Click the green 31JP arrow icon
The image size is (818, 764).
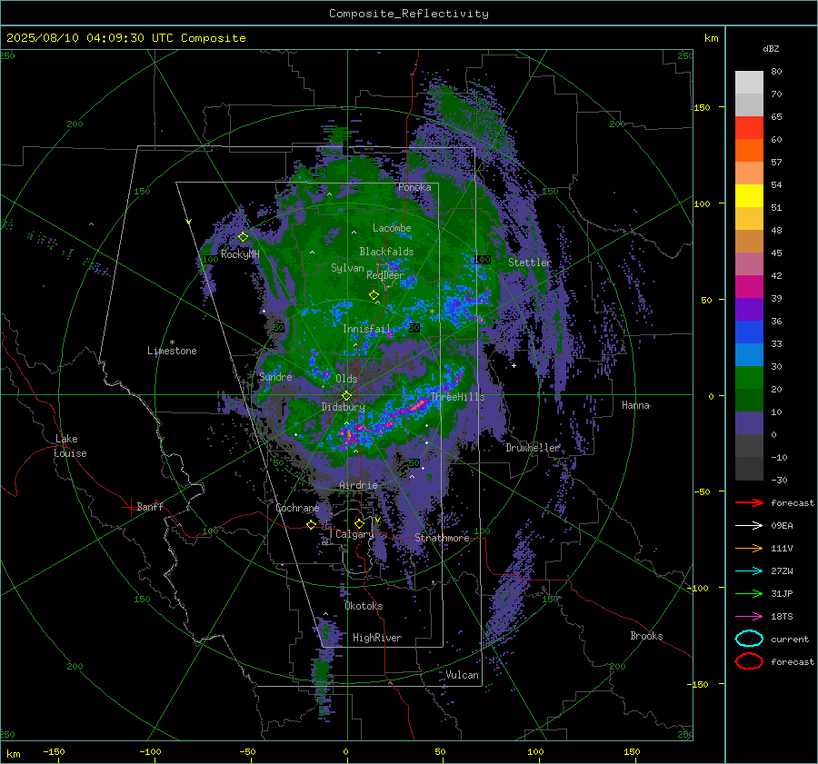[x=749, y=593]
